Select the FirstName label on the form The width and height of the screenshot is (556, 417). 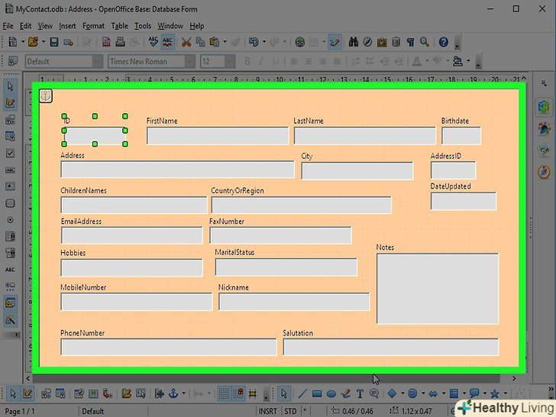[162, 121]
